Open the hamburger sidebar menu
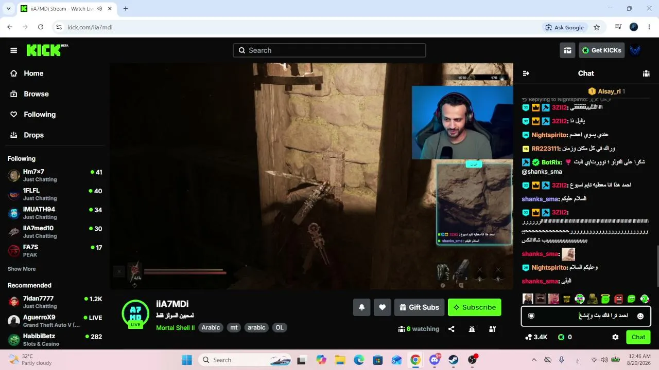Image resolution: width=659 pixels, height=370 pixels. pyautogui.click(x=14, y=50)
